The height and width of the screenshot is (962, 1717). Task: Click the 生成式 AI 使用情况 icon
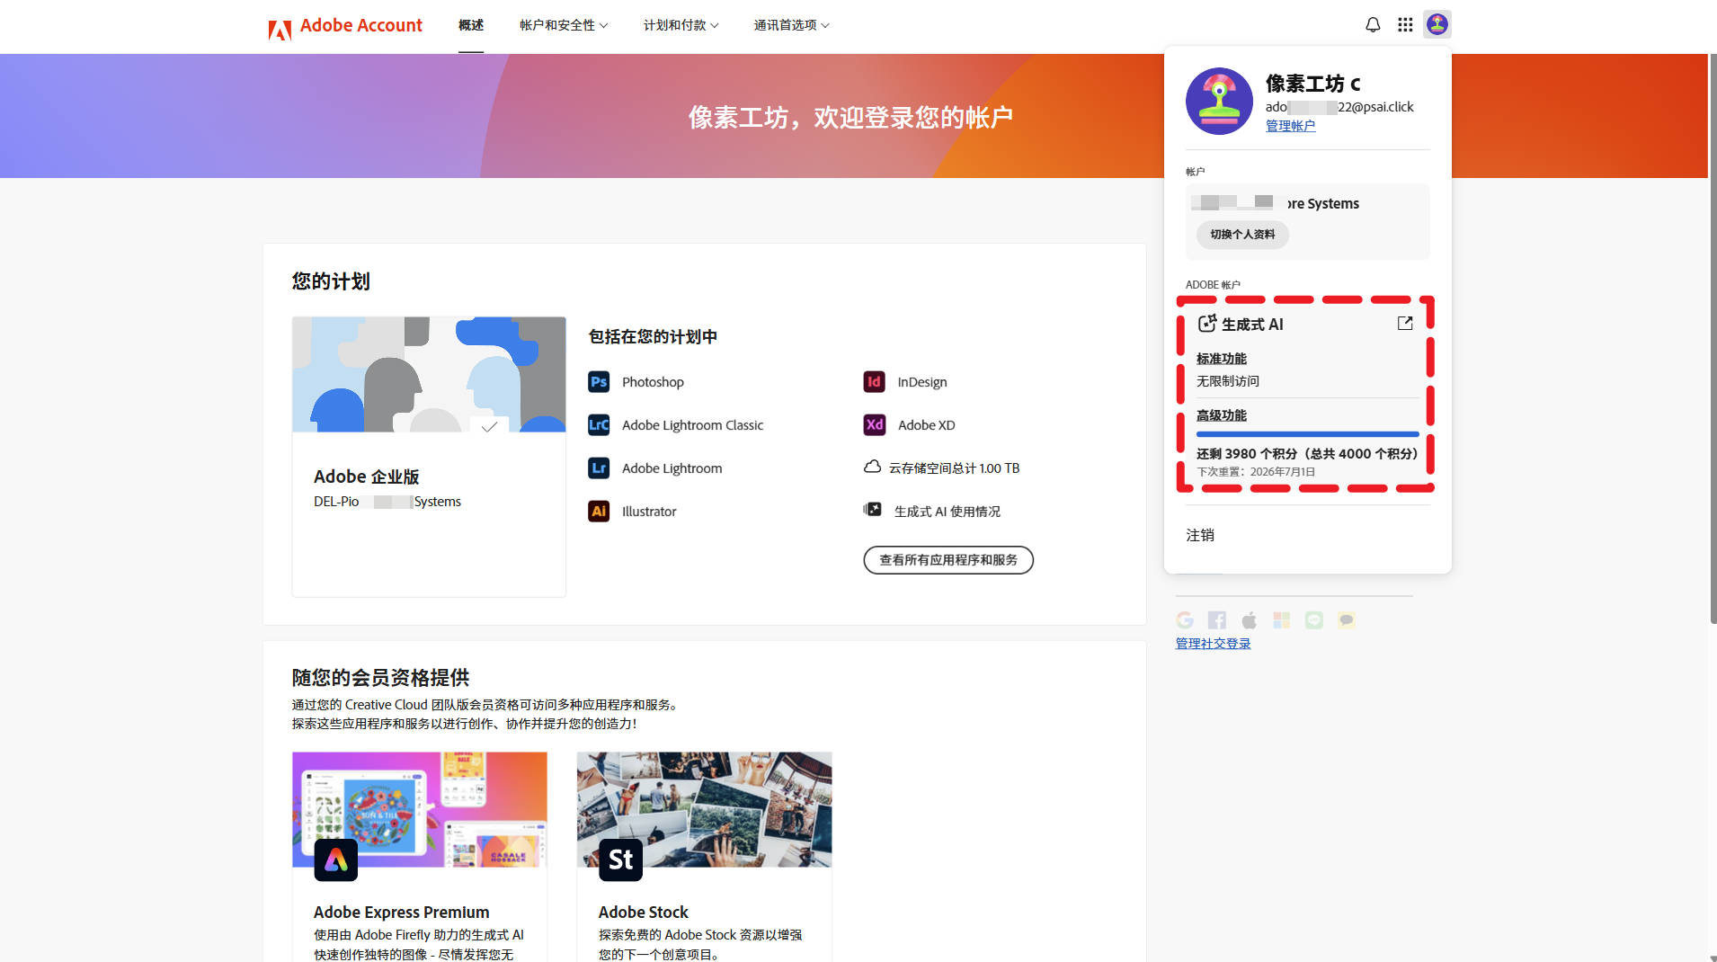pos(872,509)
